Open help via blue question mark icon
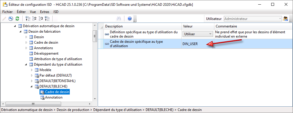This screenshot has height=113, width=293. pyautogui.click(x=130, y=18)
